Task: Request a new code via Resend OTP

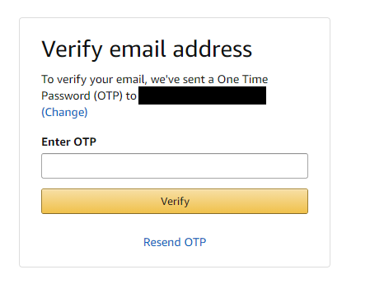Action: pyautogui.click(x=175, y=242)
